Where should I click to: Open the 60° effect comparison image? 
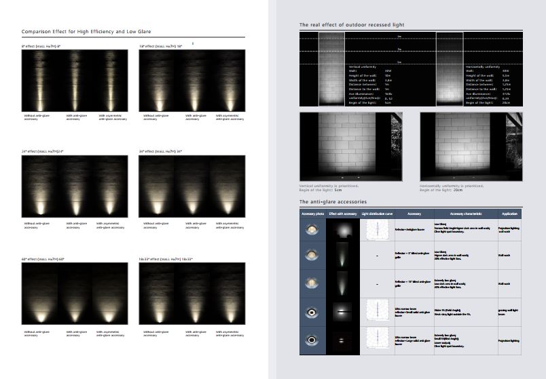pyautogui.click(x=74, y=294)
